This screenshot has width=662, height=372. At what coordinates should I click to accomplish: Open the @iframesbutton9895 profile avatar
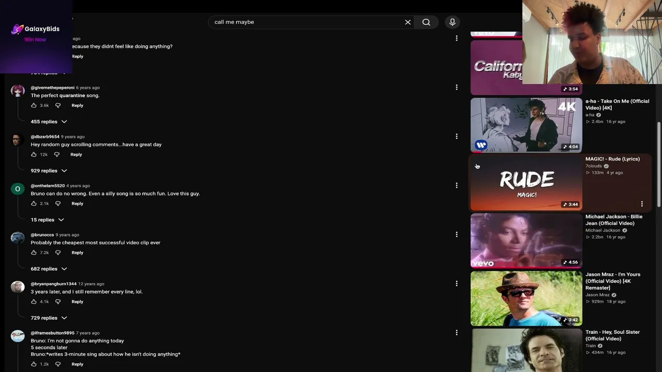18,336
